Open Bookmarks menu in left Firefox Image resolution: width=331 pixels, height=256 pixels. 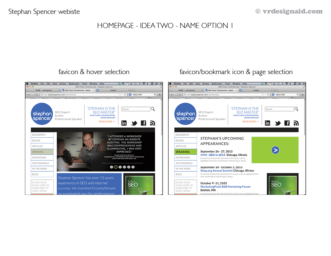[74, 84]
